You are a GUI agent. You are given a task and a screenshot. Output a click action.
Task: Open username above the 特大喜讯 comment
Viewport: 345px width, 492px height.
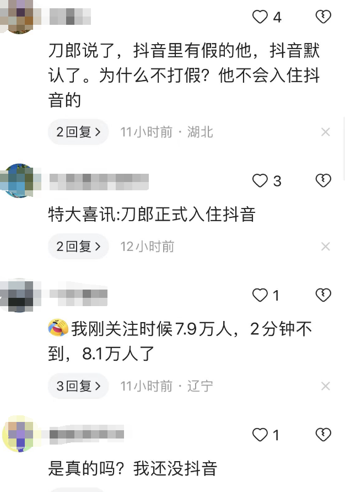click(99, 181)
